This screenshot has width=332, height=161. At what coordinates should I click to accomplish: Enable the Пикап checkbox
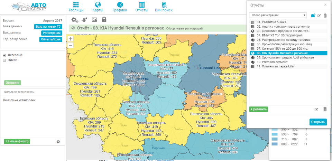pos(4,60)
